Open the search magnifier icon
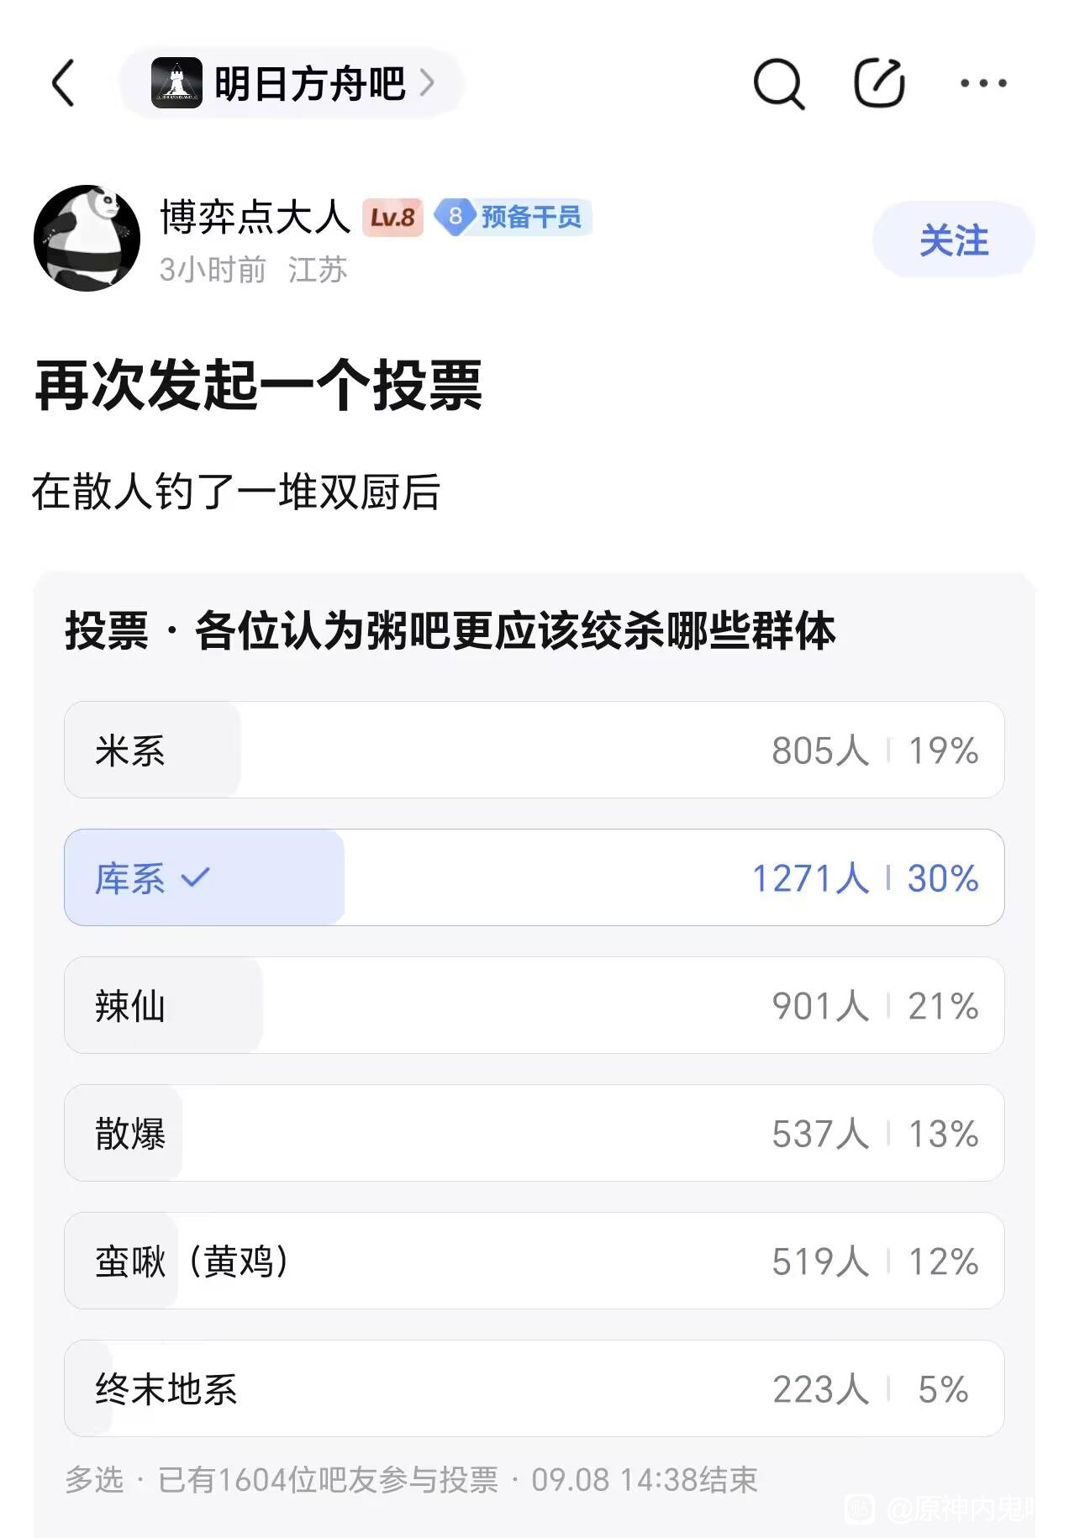 coord(778,83)
